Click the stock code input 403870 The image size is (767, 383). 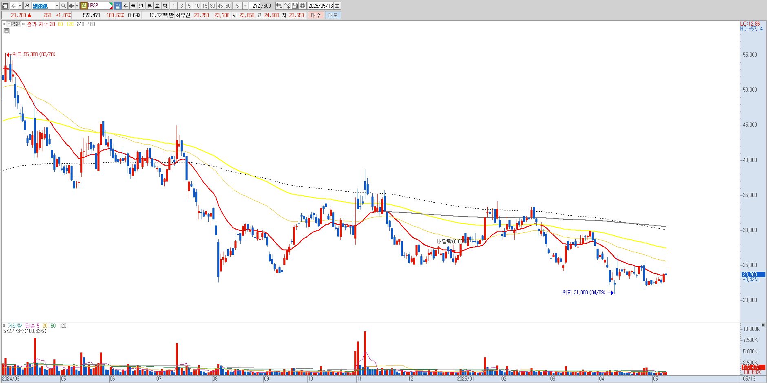pos(43,6)
